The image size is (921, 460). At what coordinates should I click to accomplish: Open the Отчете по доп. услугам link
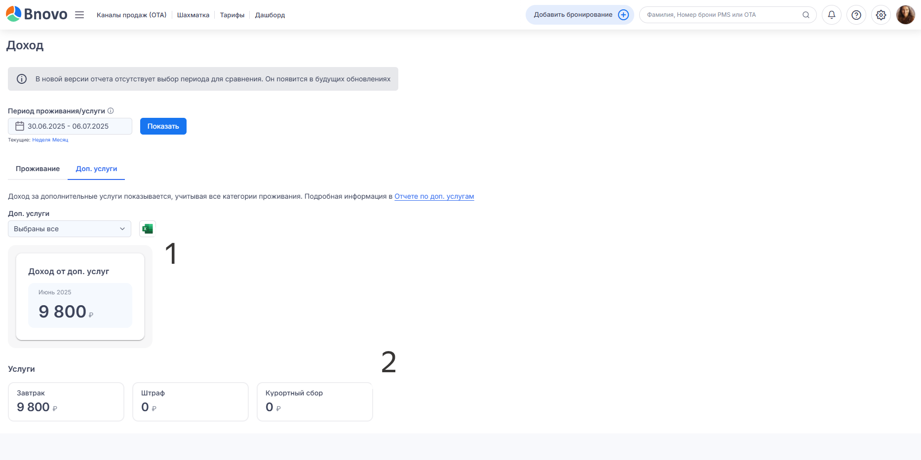(x=434, y=196)
